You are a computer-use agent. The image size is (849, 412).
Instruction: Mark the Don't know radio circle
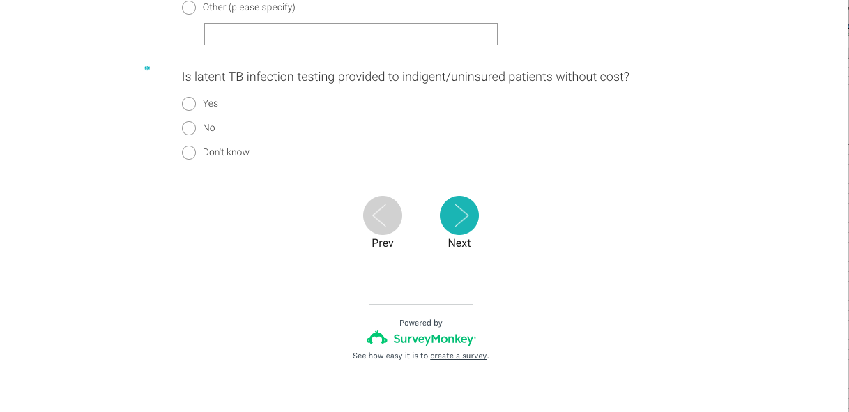pos(189,153)
